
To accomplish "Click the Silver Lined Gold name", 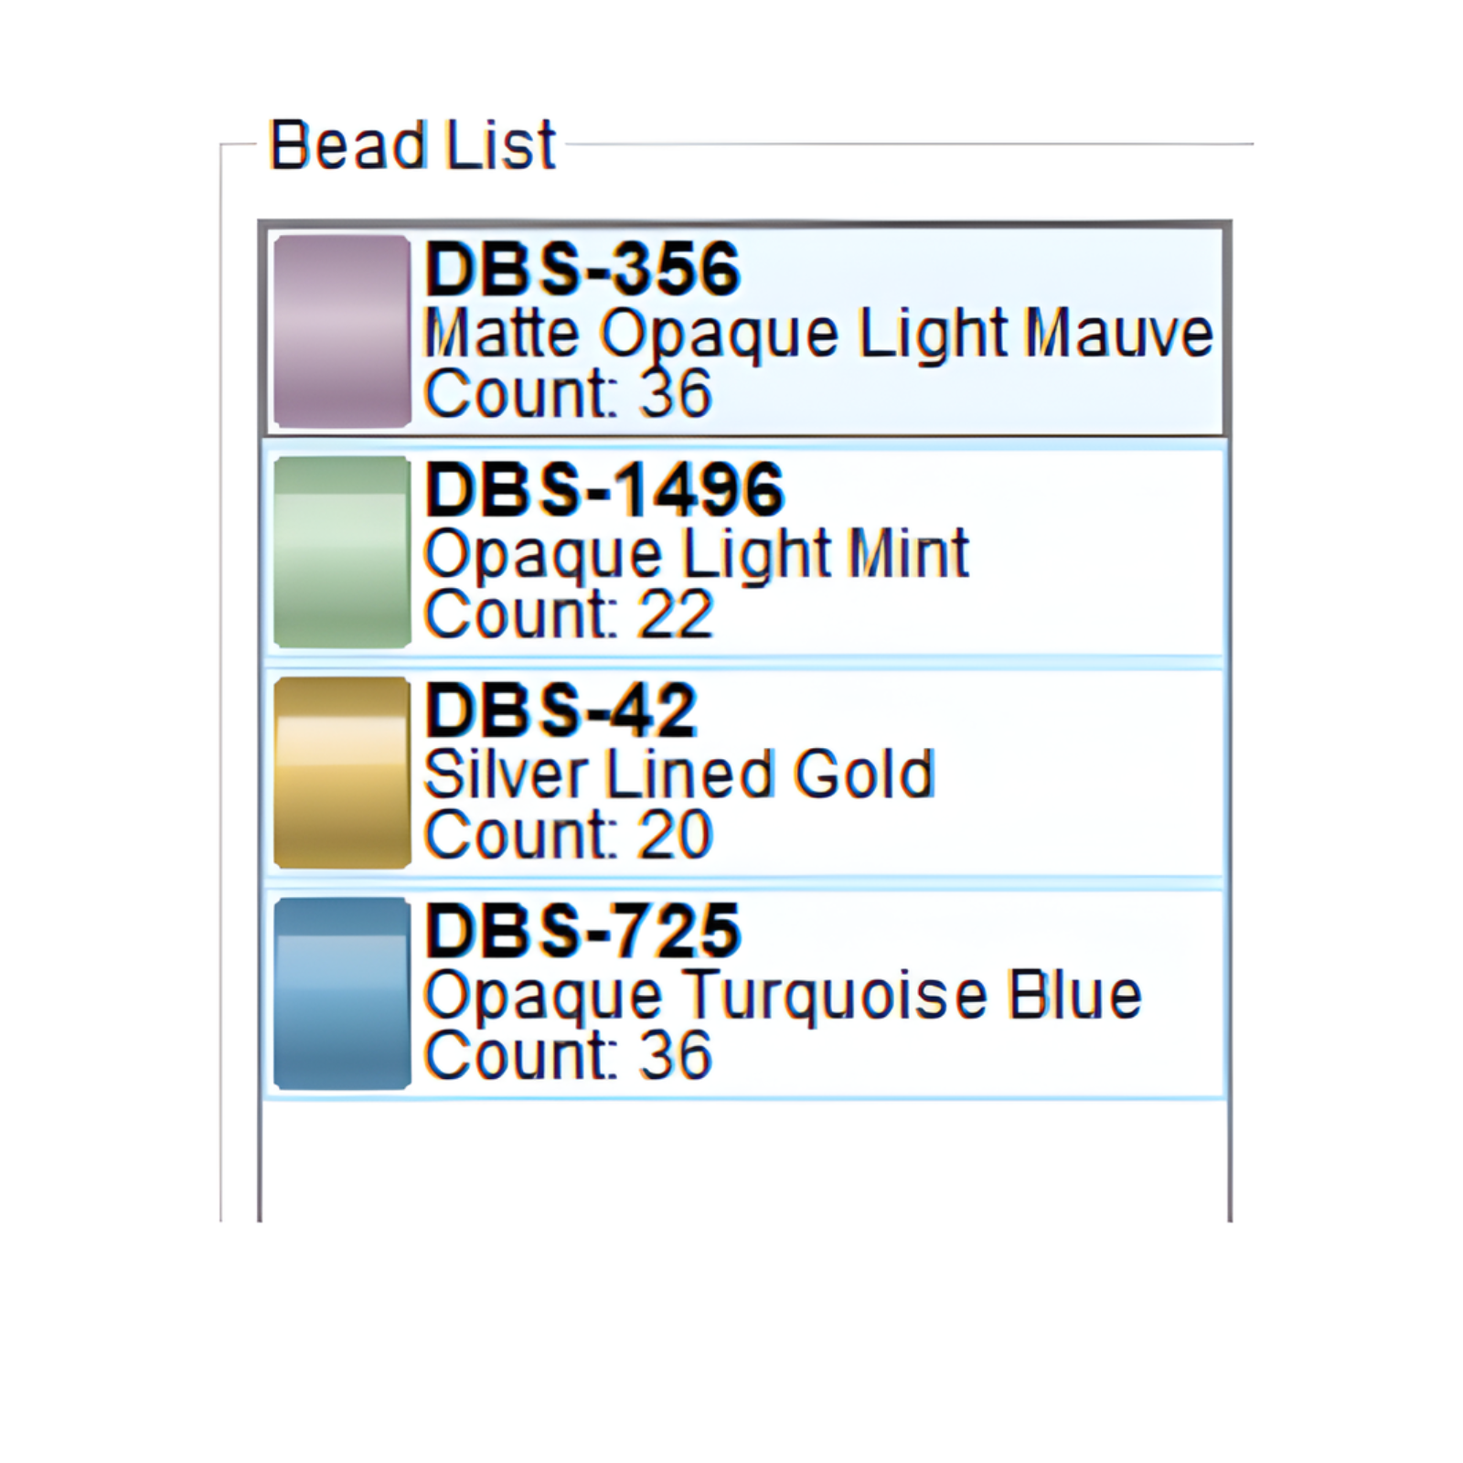I will click(x=679, y=774).
